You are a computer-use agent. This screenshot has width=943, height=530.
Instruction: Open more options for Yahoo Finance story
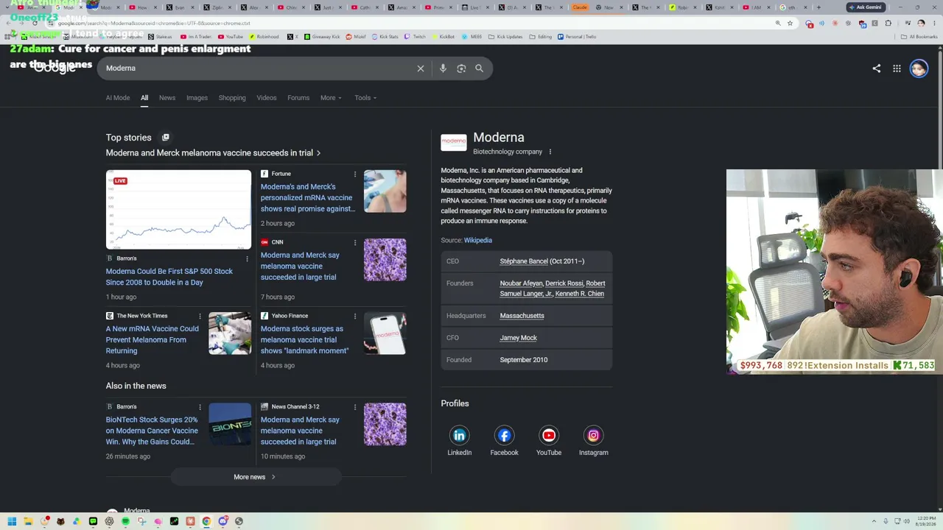click(355, 316)
